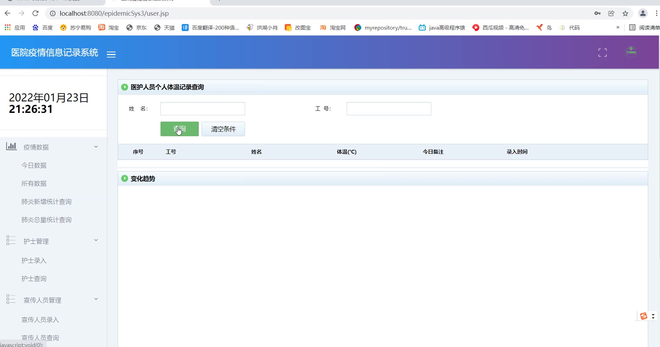Collapse the 疫情数据 menu chevron
Viewport: 660px width, 347px height.
click(x=96, y=147)
